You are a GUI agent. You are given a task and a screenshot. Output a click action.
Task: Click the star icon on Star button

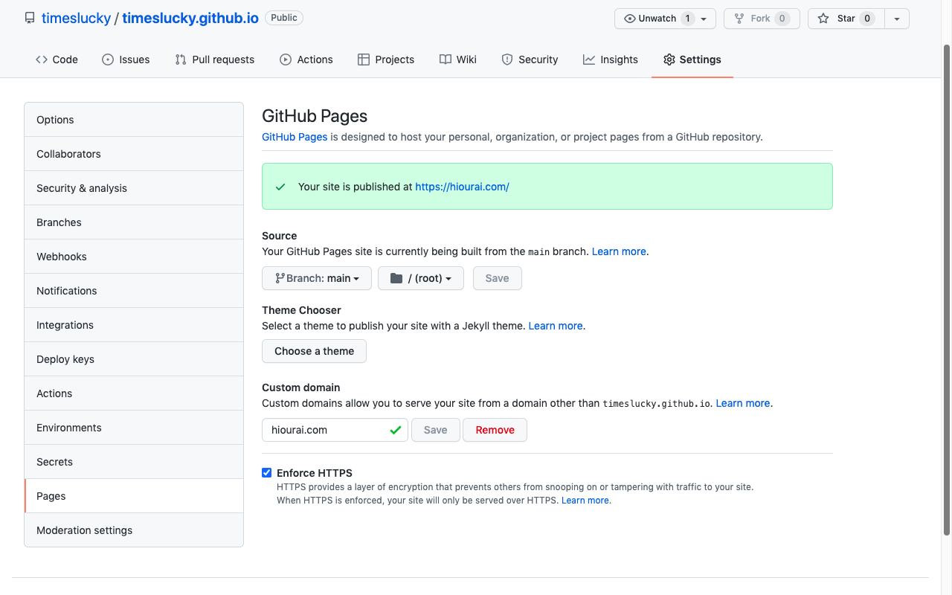823,19
